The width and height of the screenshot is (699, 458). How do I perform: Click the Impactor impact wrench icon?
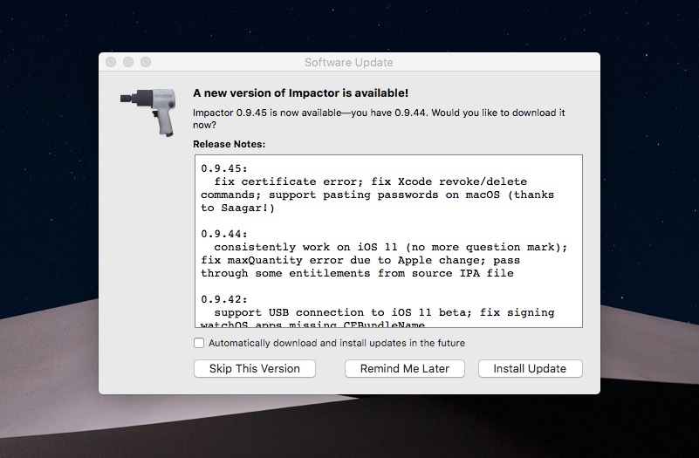(x=148, y=113)
